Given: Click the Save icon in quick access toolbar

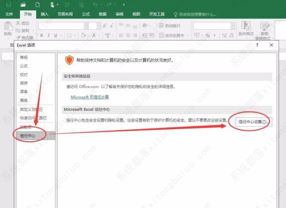Looking at the screenshot, I should (x=9, y=5).
